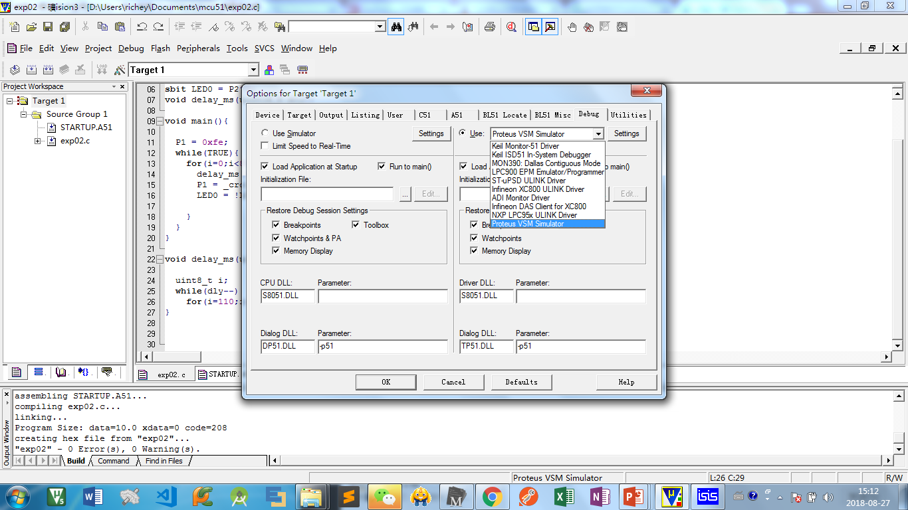The image size is (908, 510).
Task: Toggle simulator Run to main() checkbox
Action: pyautogui.click(x=382, y=167)
